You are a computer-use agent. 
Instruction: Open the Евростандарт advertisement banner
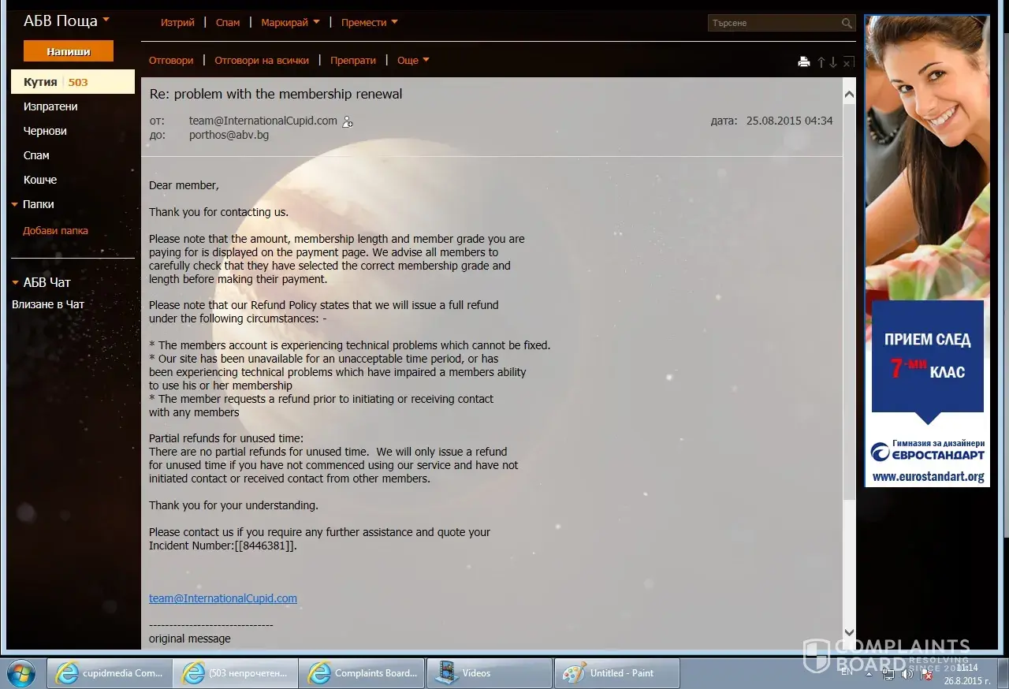pyautogui.click(x=927, y=251)
